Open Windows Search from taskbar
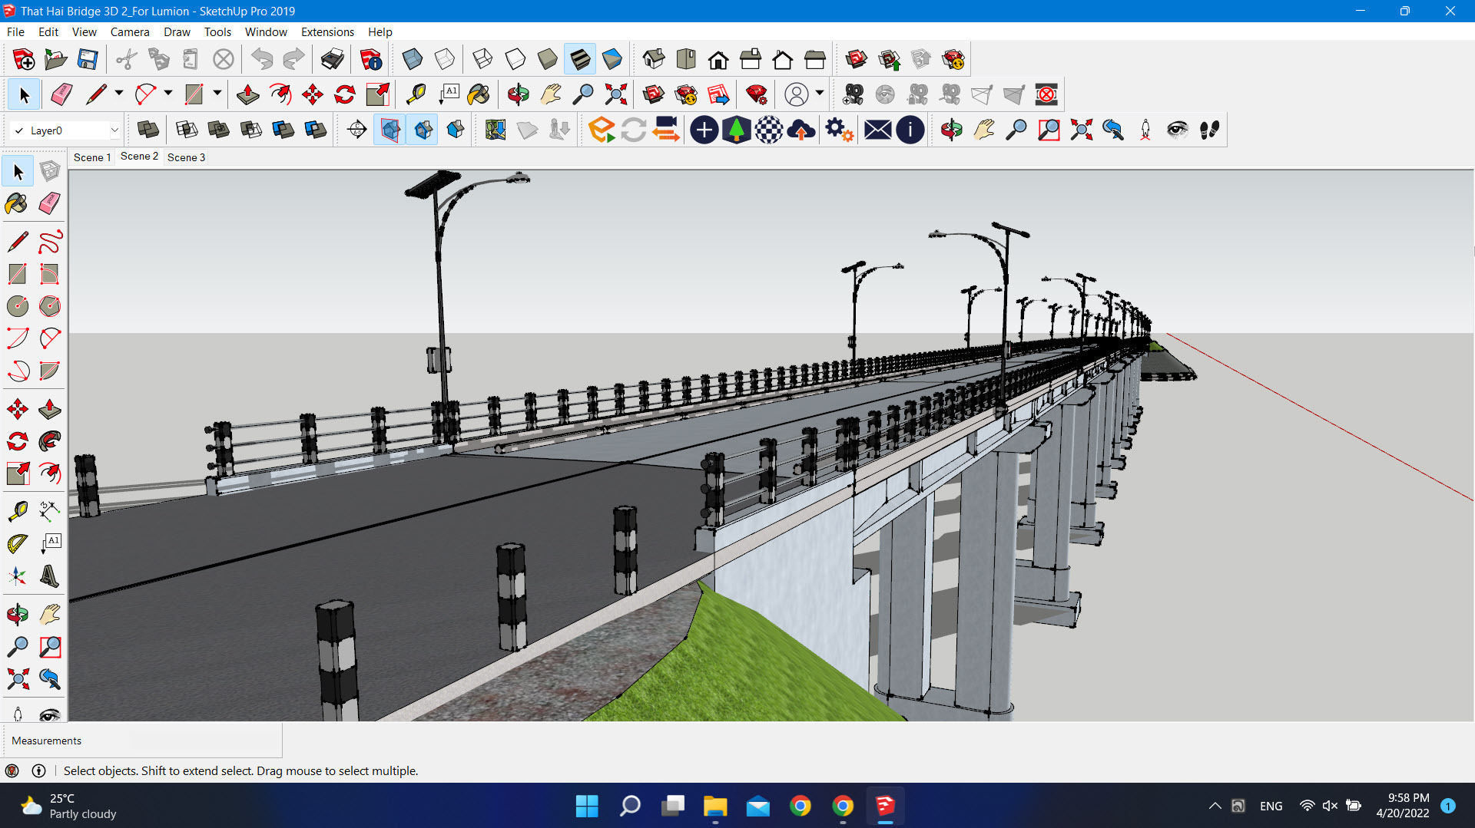The width and height of the screenshot is (1475, 828). (630, 806)
